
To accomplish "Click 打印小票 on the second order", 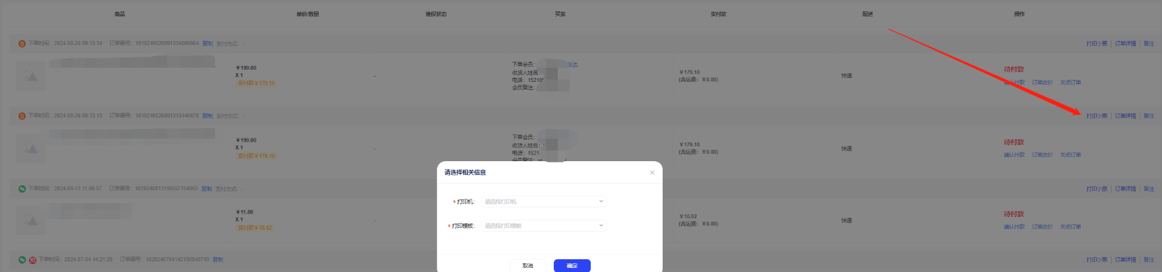I will coord(1097,116).
